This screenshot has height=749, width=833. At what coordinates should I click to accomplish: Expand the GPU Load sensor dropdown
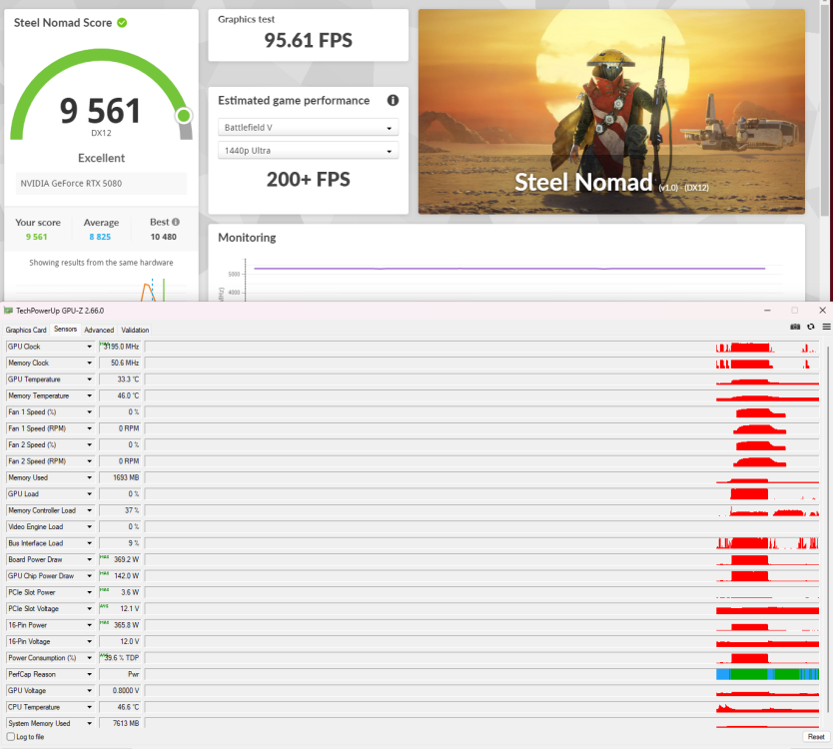point(89,494)
